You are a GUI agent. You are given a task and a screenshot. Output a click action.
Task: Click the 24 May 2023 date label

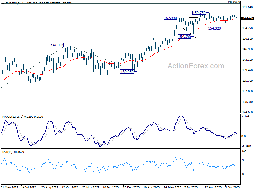click(x=172, y=187)
